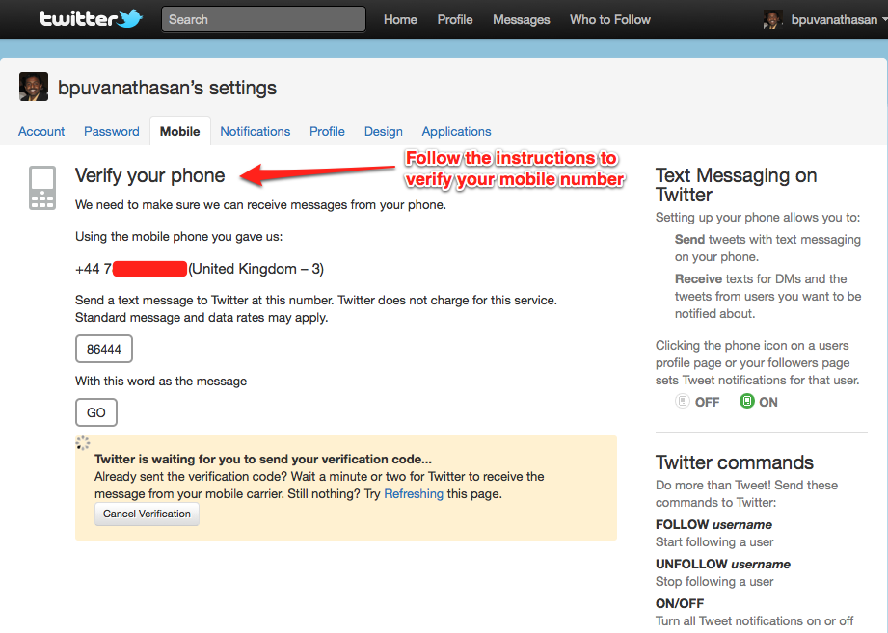Image resolution: width=888 pixels, height=633 pixels.
Task: Open Who to Follow page
Action: 609,19
